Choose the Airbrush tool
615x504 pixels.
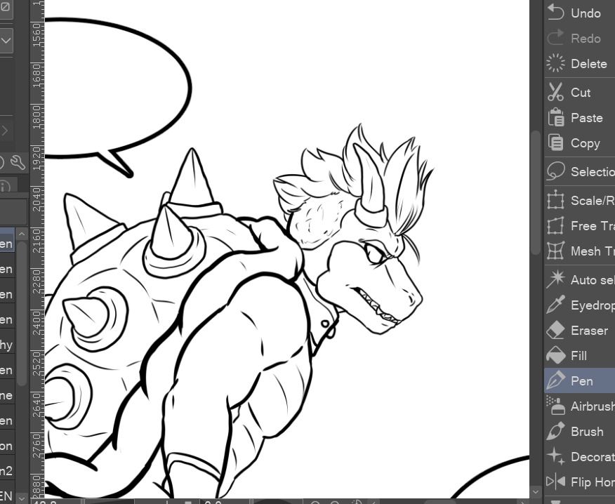(580, 406)
